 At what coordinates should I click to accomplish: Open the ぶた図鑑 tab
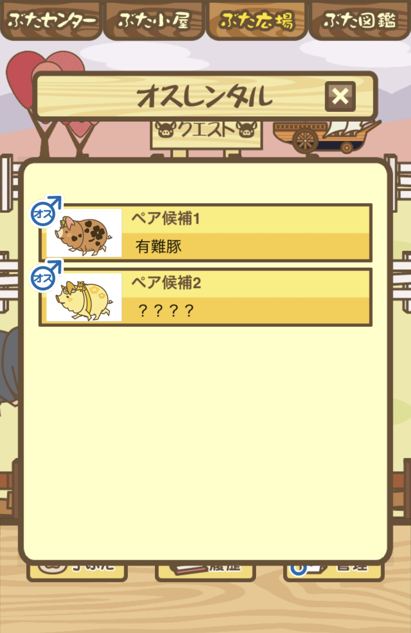360,20
